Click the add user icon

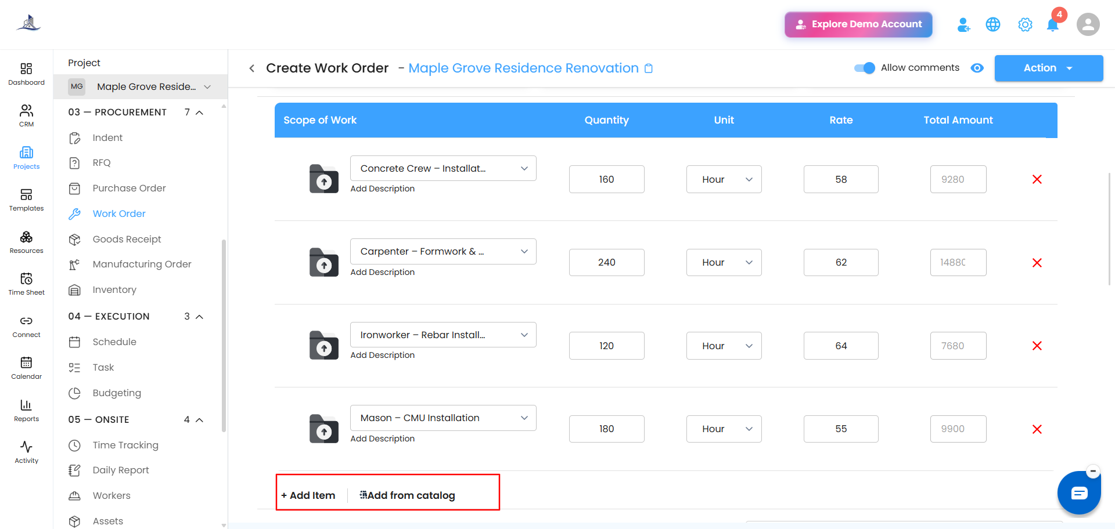[963, 25]
